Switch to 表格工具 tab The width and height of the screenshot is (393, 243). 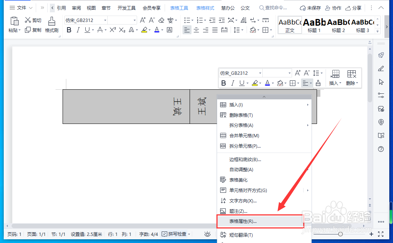point(179,8)
